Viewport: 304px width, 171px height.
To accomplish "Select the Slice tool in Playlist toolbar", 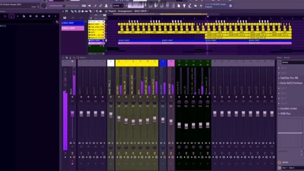I will 90,11.
